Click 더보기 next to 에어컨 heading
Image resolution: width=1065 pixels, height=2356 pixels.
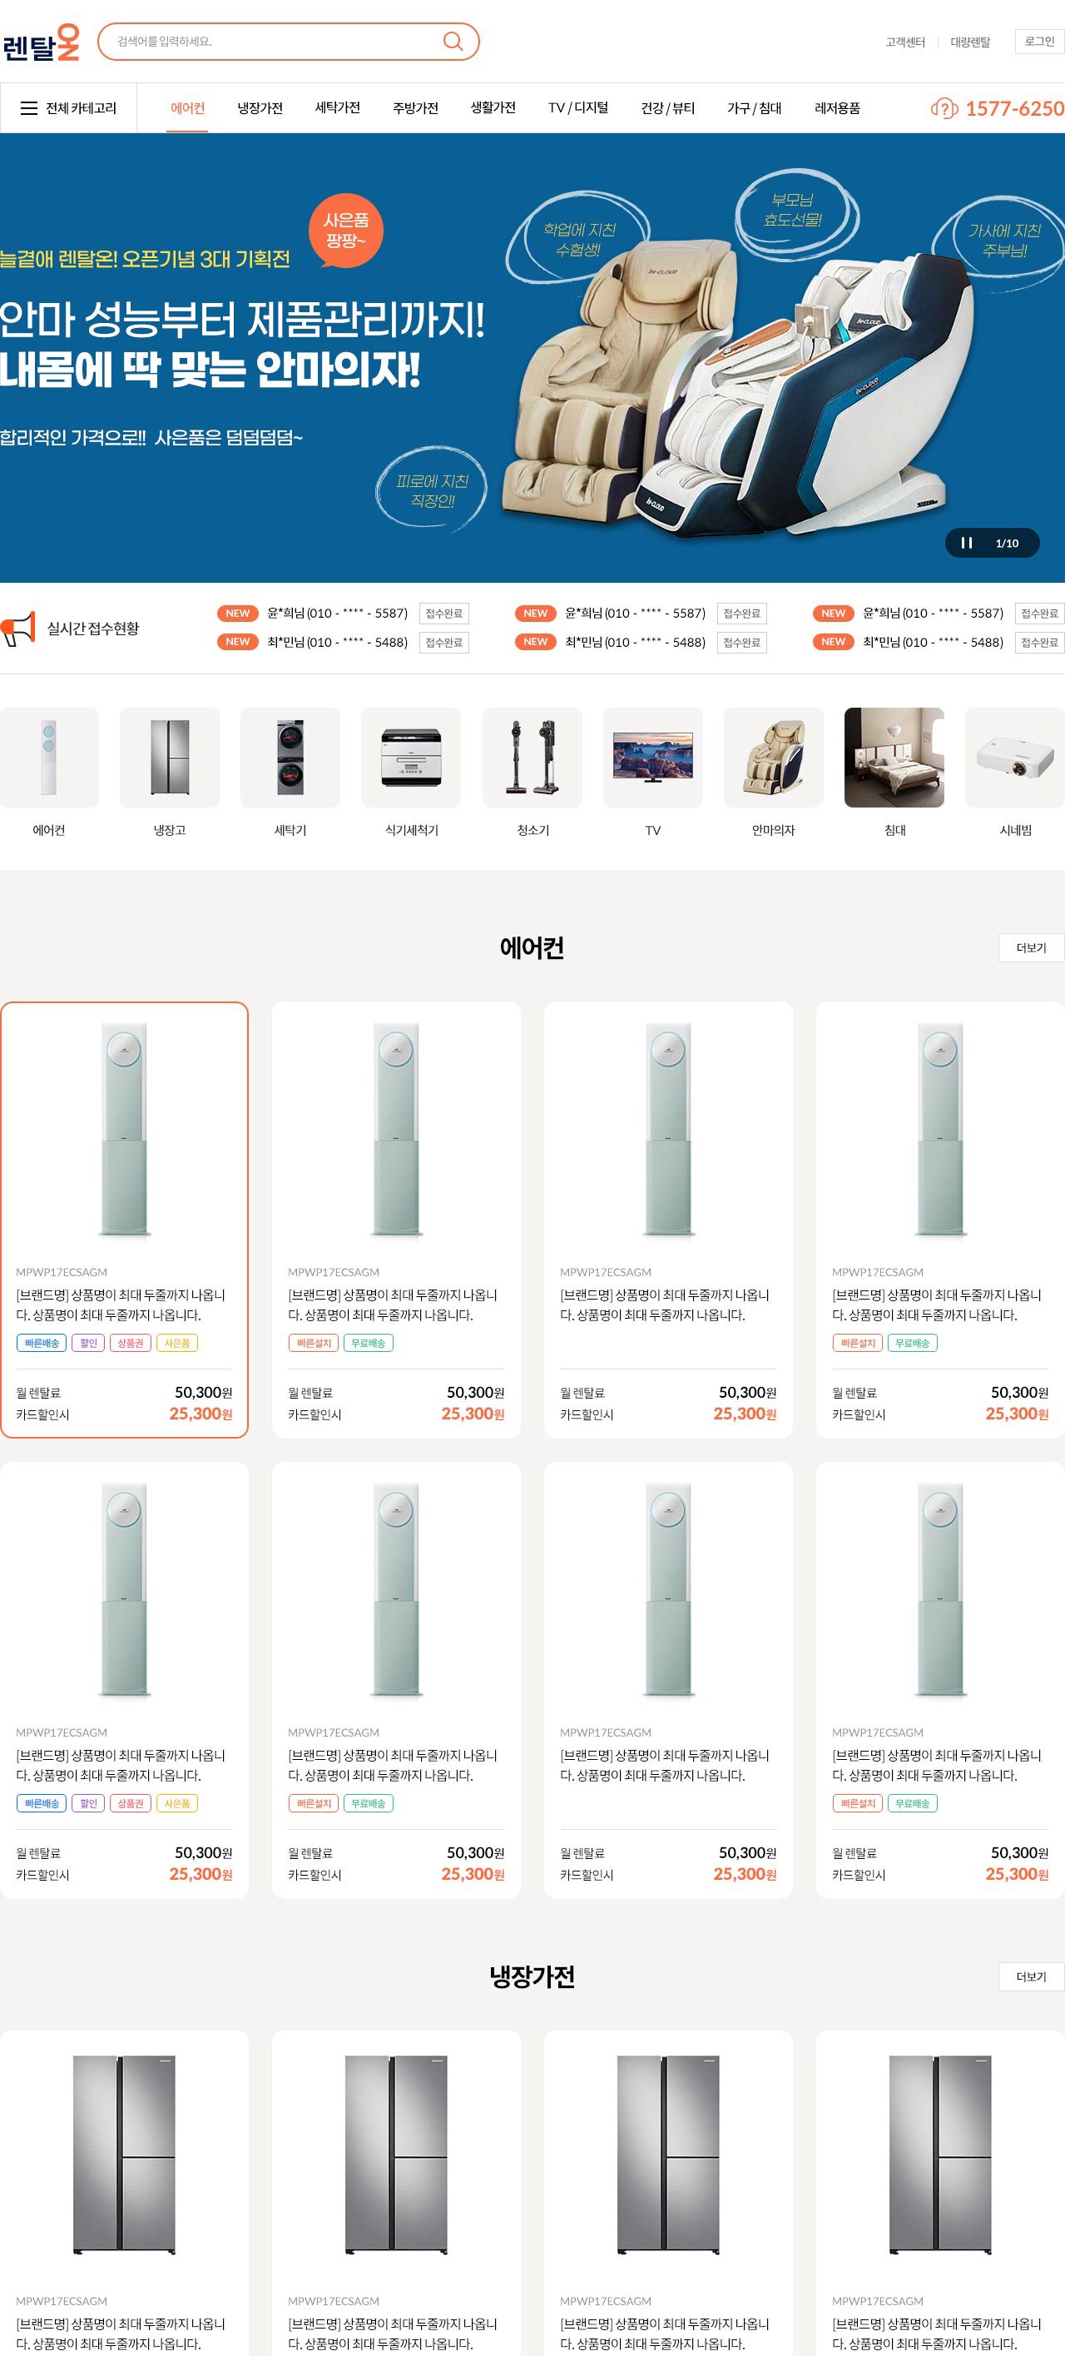click(1031, 947)
